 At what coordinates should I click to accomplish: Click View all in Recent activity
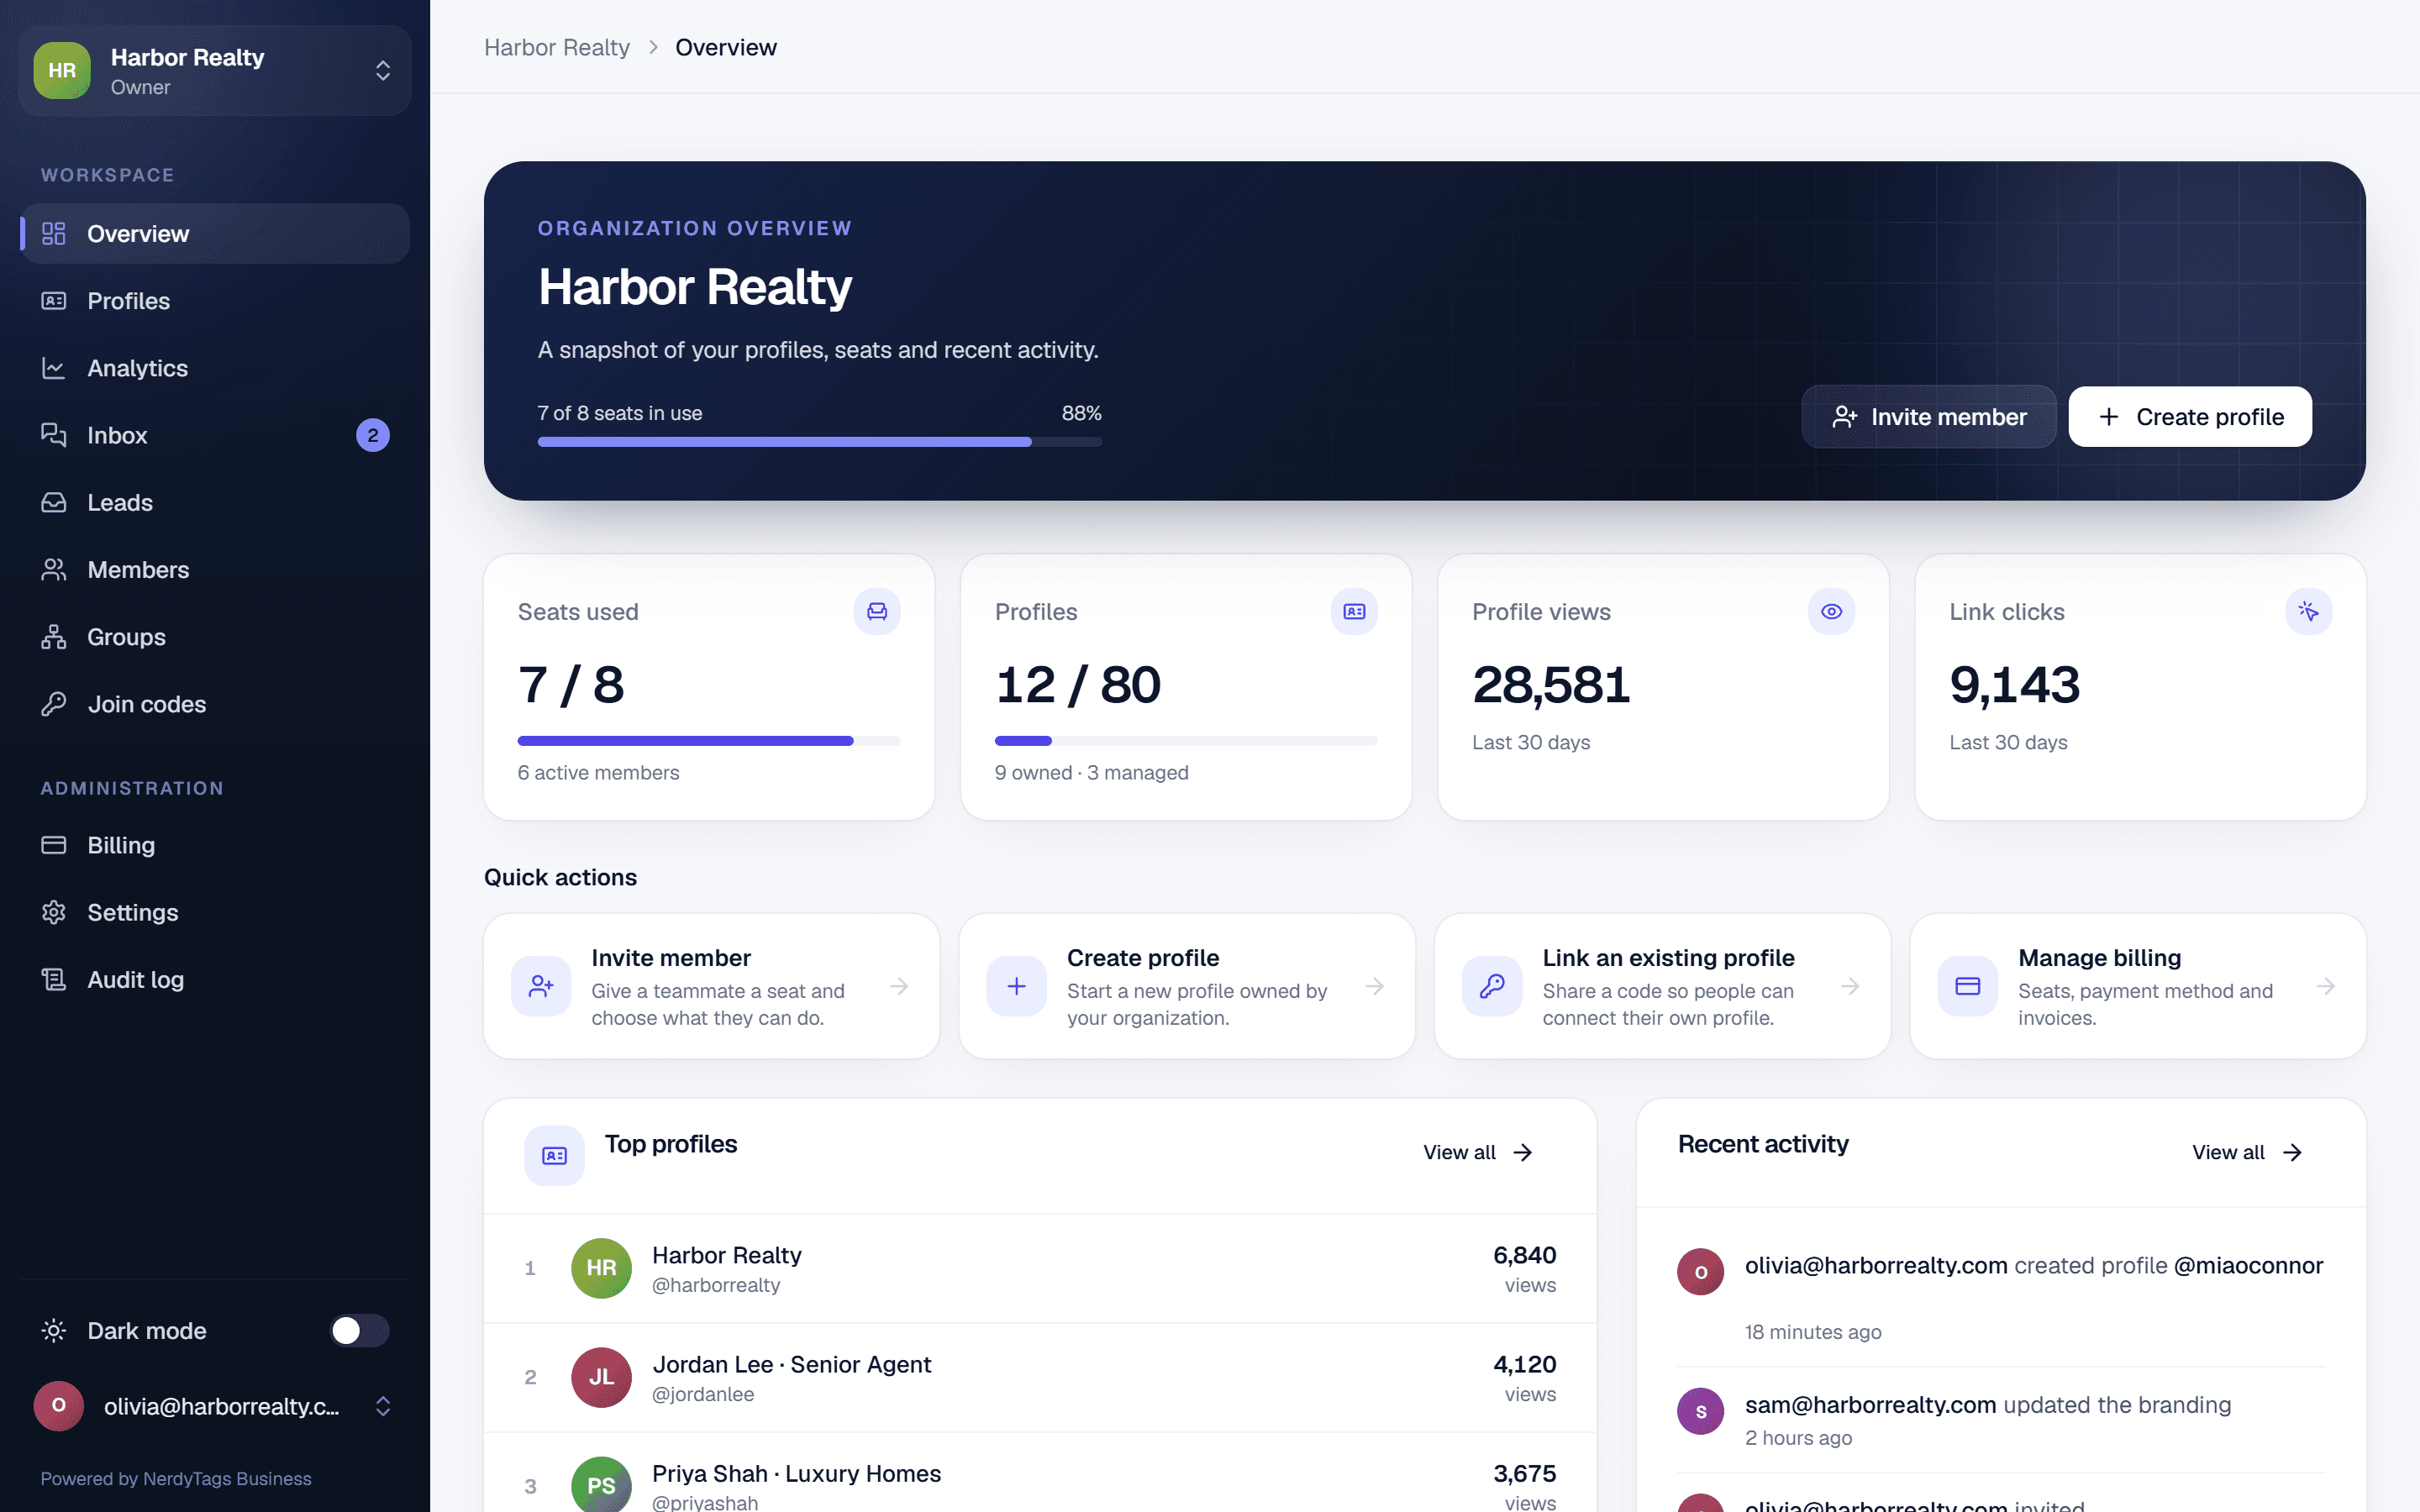pos(2248,1152)
